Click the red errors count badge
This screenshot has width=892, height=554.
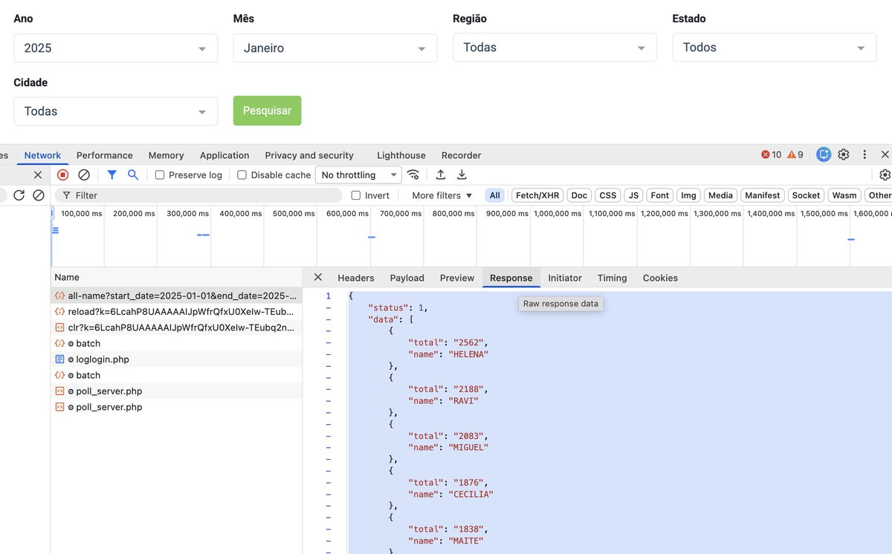(x=772, y=154)
